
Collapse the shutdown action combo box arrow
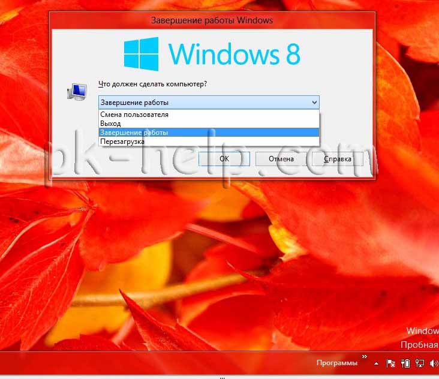[314, 103]
